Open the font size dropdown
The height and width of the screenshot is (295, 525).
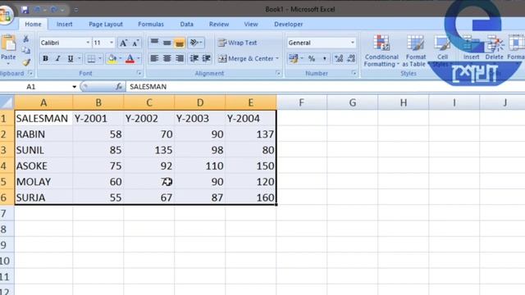(112, 43)
